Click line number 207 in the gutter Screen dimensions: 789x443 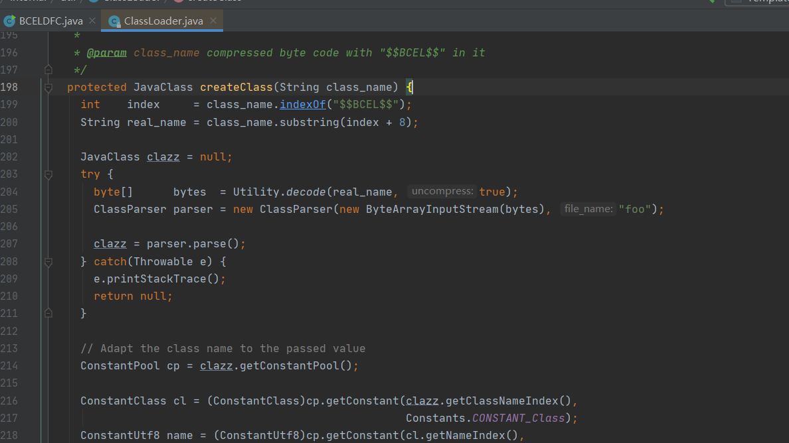(9, 244)
